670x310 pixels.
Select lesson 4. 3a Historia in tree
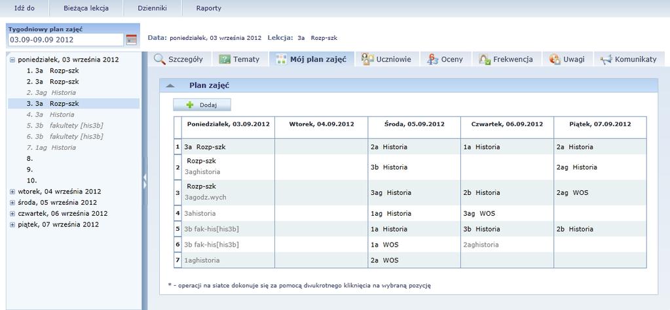[50, 114]
